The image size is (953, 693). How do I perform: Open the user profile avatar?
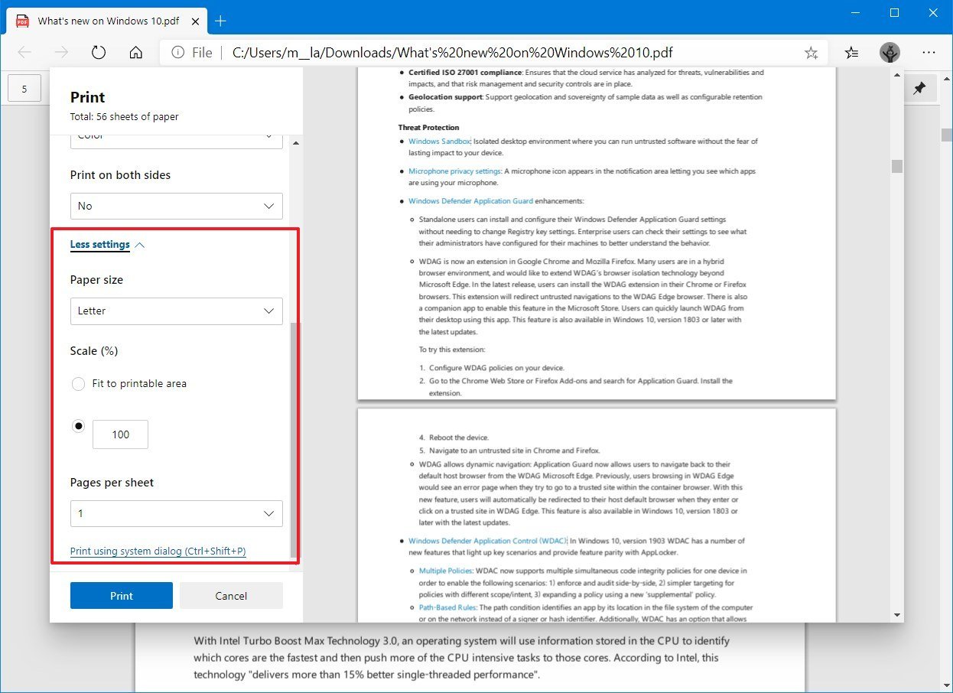click(x=890, y=53)
